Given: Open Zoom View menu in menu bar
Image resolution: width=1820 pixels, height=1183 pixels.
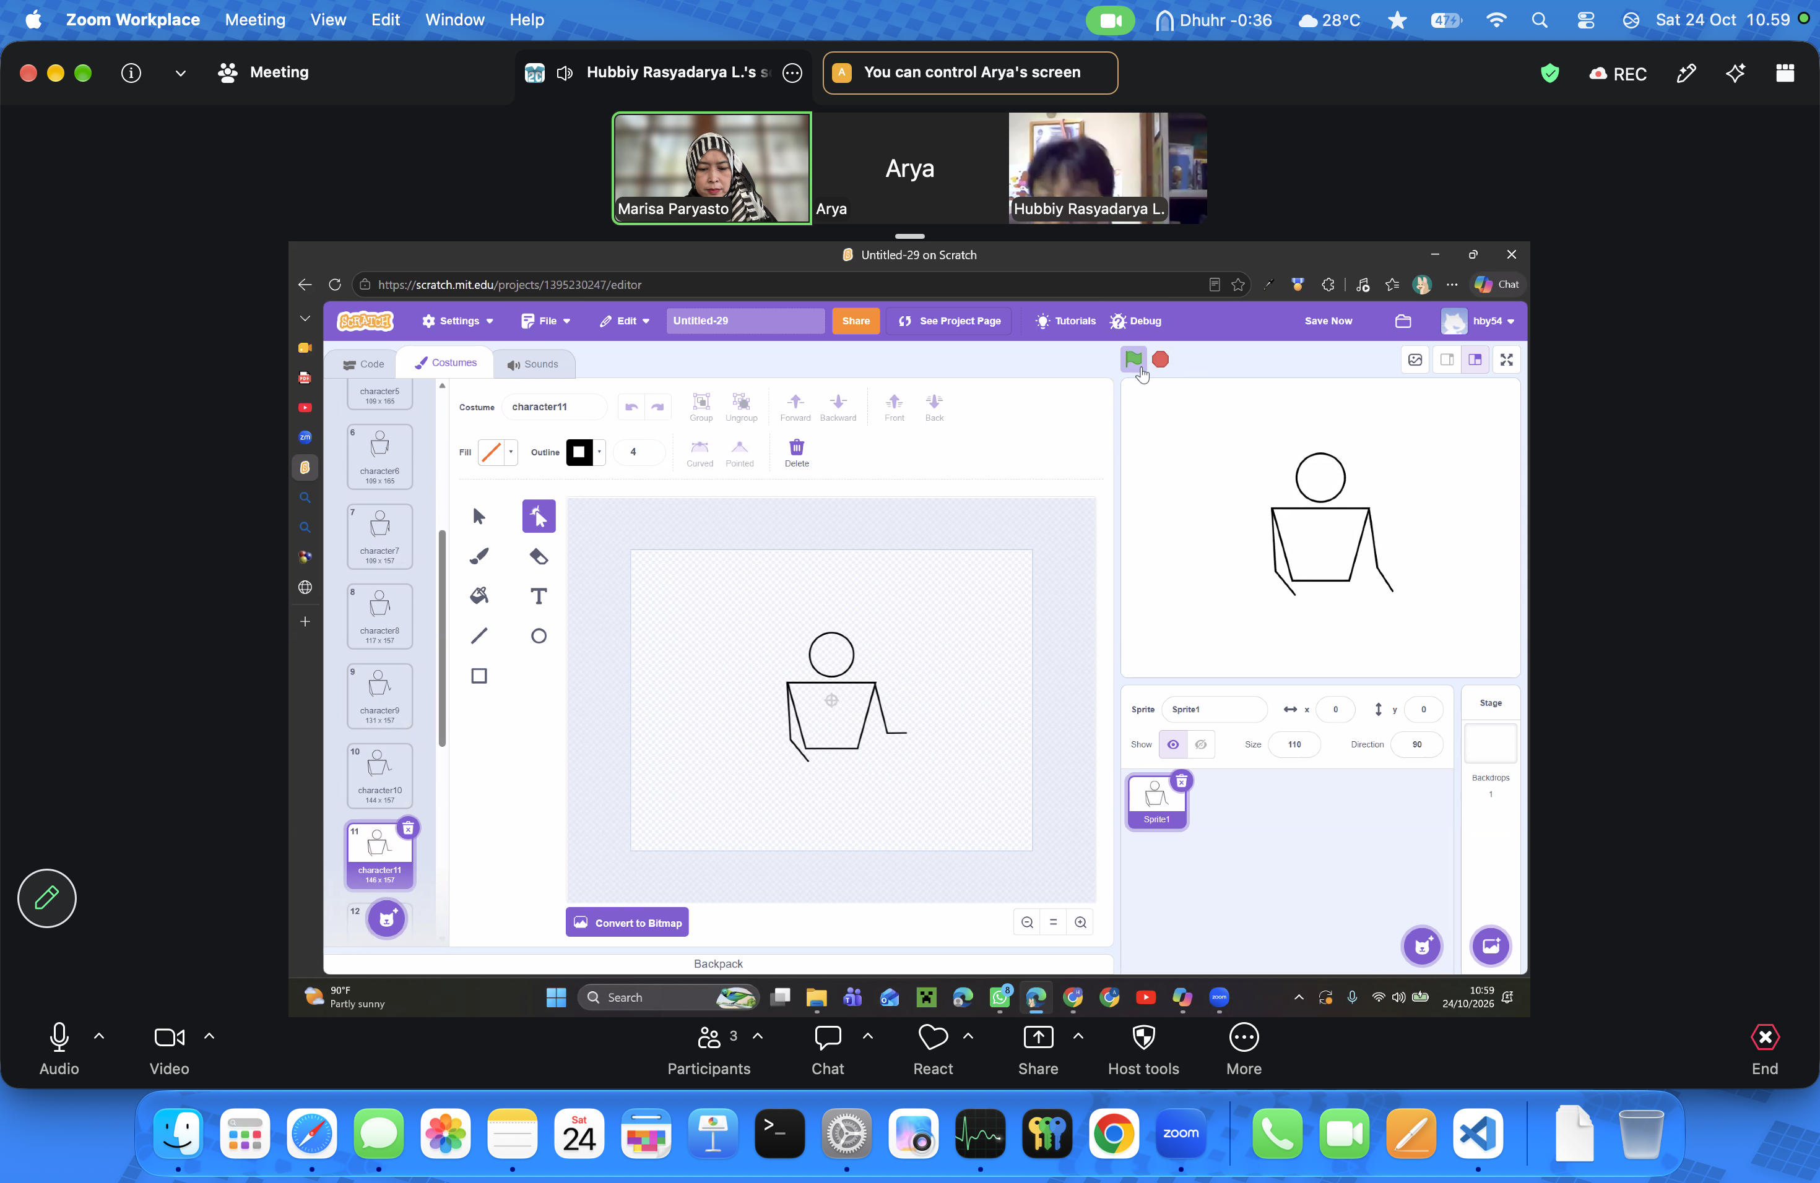Looking at the screenshot, I should 328,20.
